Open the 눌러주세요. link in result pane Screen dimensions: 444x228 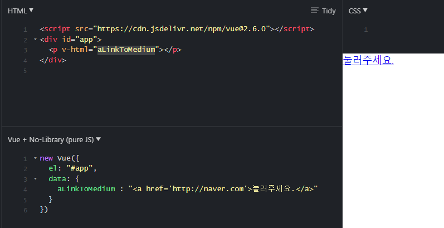(368, 60)
